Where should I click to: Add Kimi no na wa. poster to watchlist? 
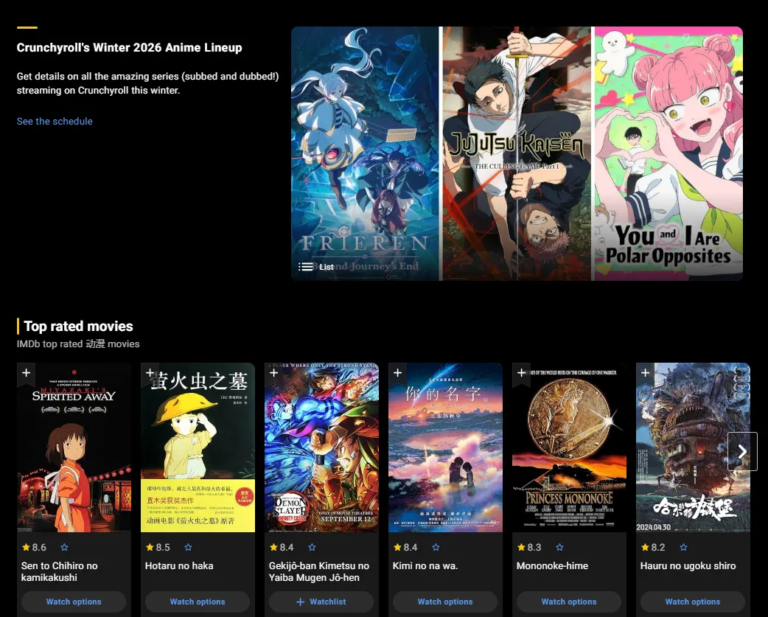click(x=398, y=373)
